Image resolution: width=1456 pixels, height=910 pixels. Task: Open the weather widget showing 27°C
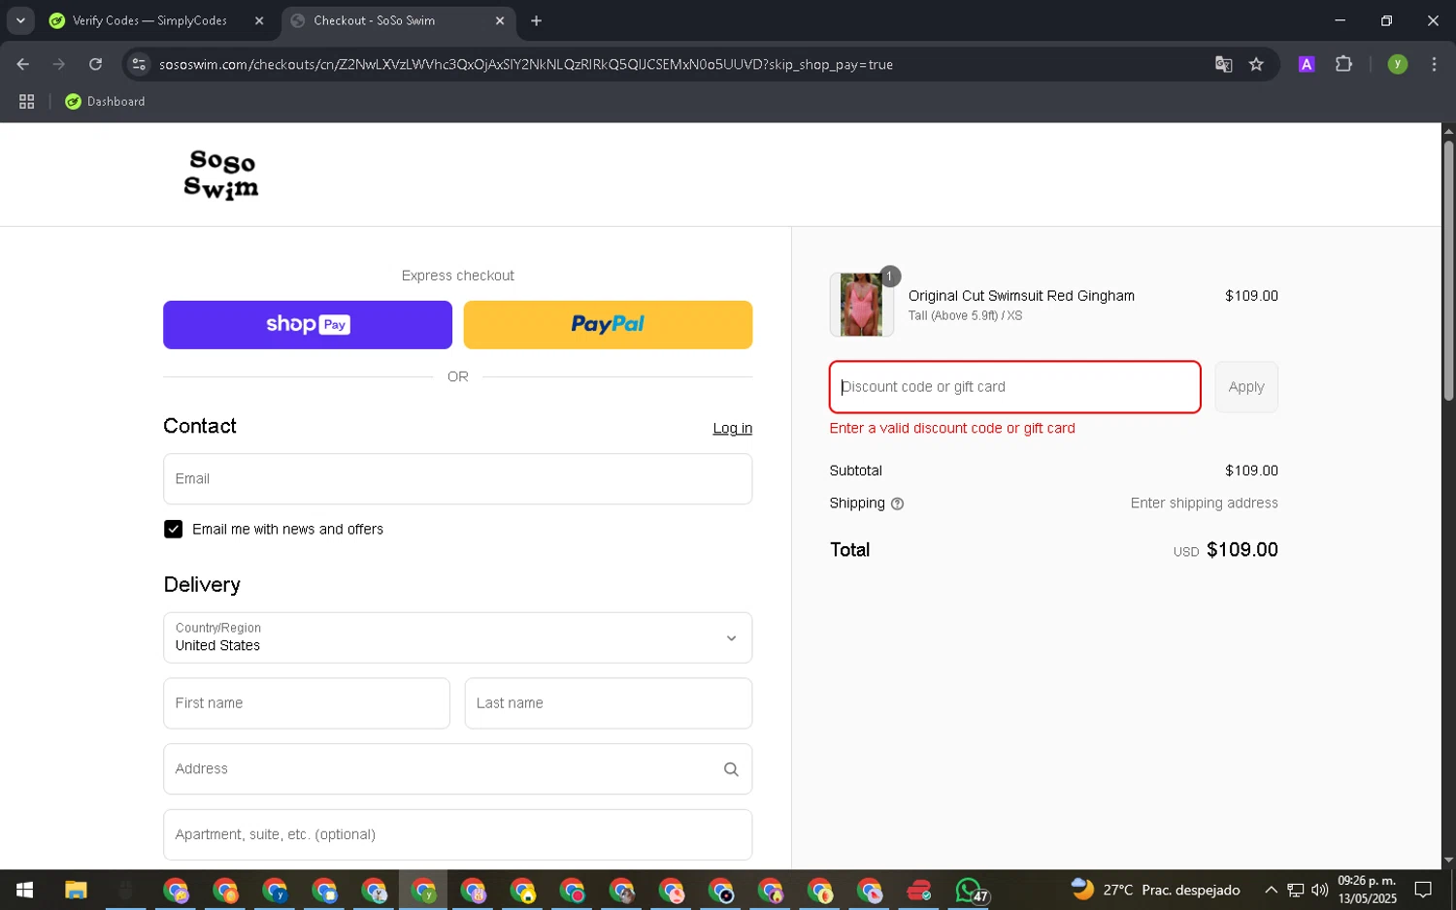1155,890
